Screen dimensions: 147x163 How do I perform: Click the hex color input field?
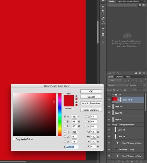tap(72, 147)
